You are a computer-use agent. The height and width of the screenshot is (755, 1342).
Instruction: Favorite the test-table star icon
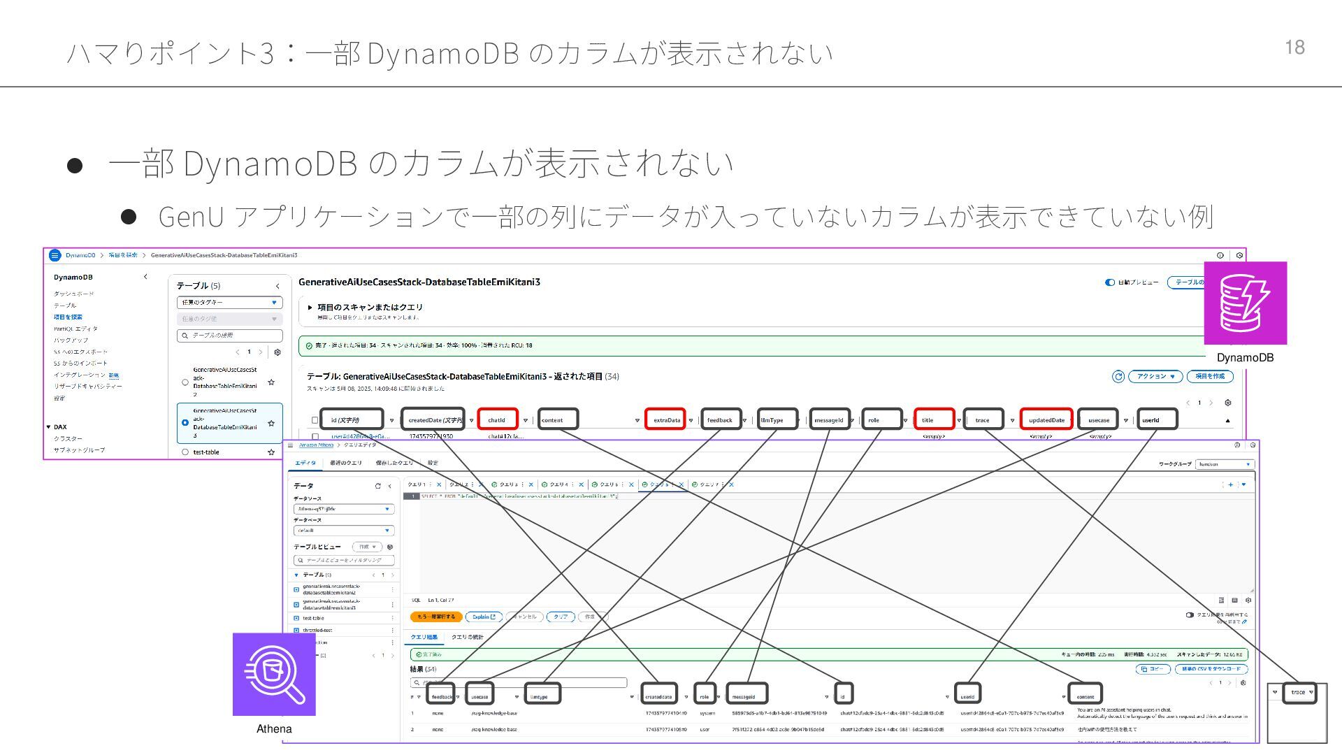click(x=271, y=452)
